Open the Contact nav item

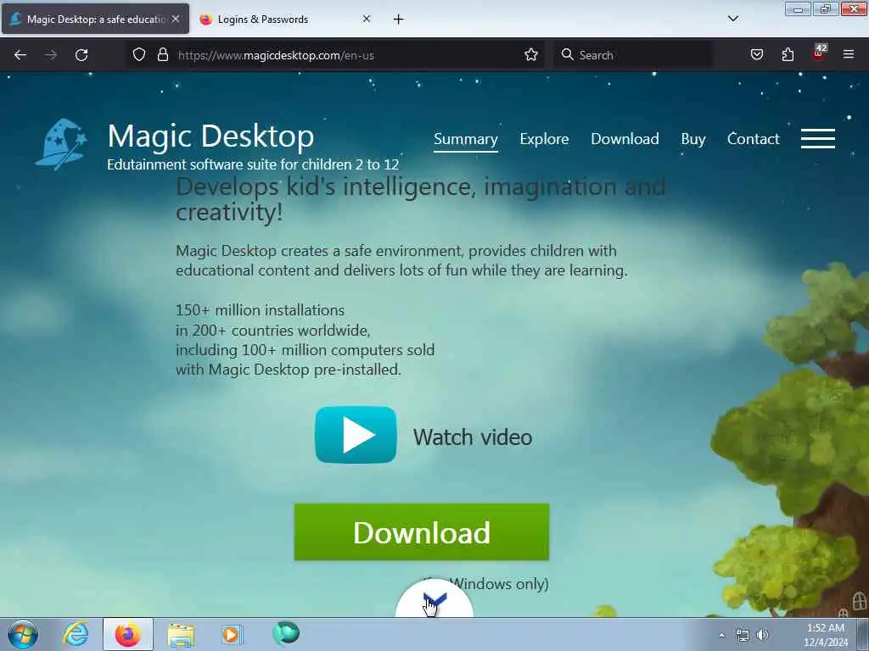tap(754, 139)
